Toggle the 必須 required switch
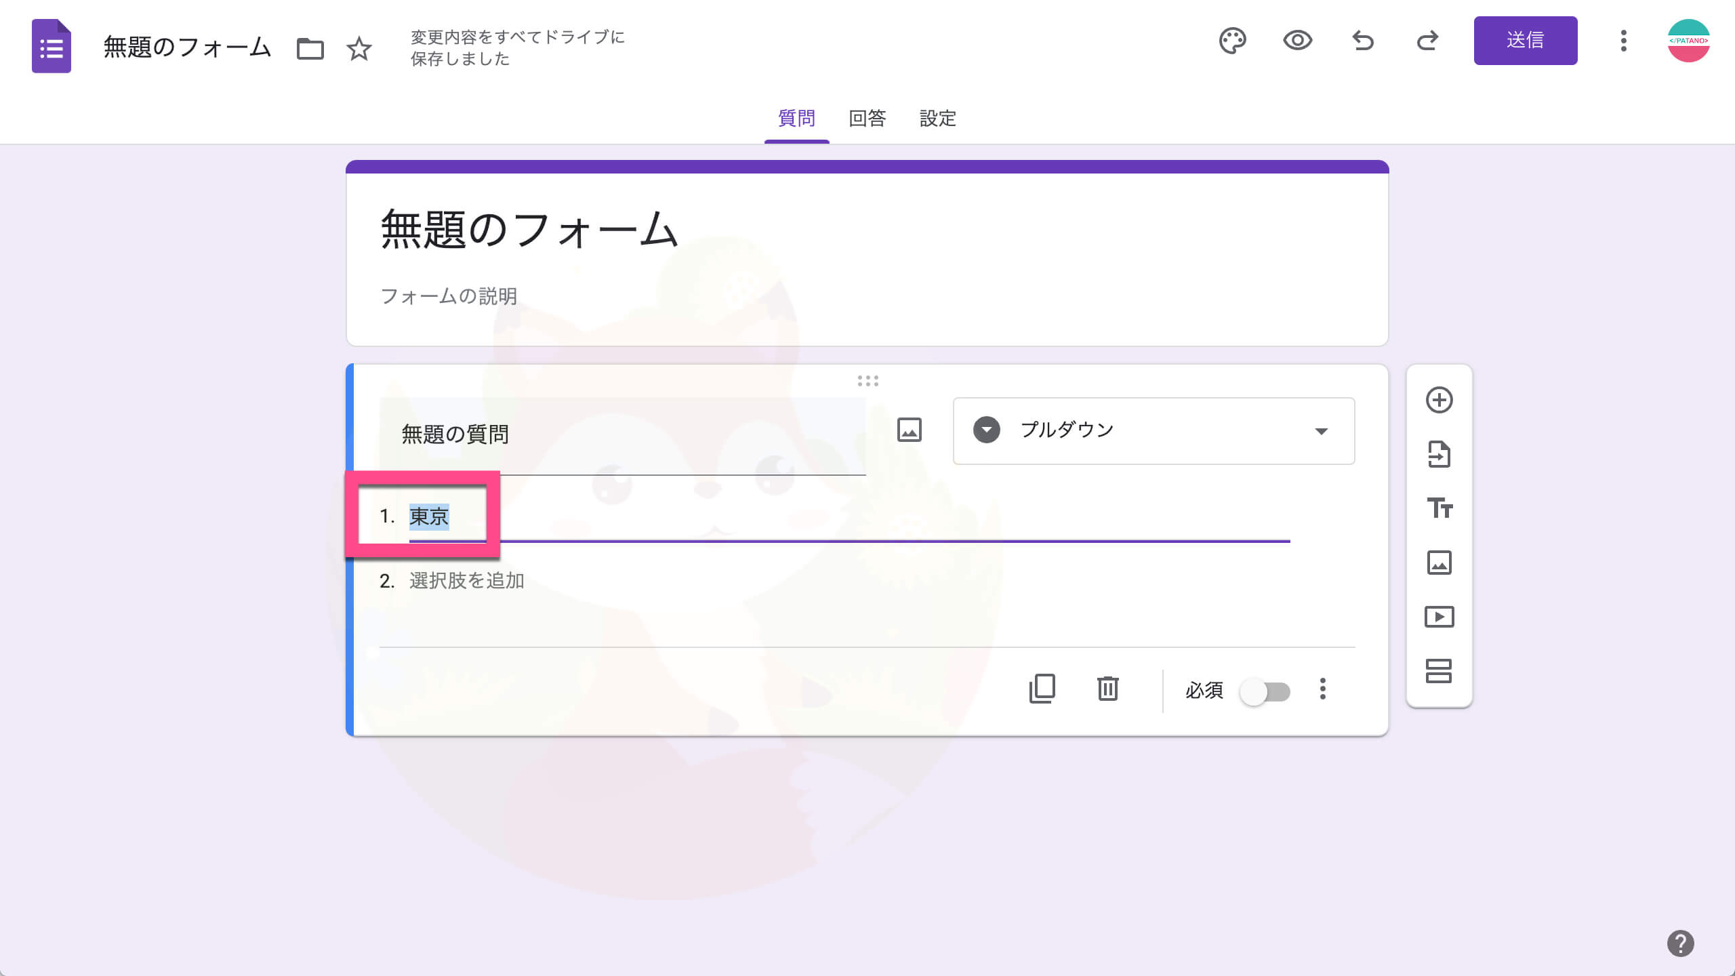The width and height of the screenshot is (1735, 976). tap(1265, 692)
